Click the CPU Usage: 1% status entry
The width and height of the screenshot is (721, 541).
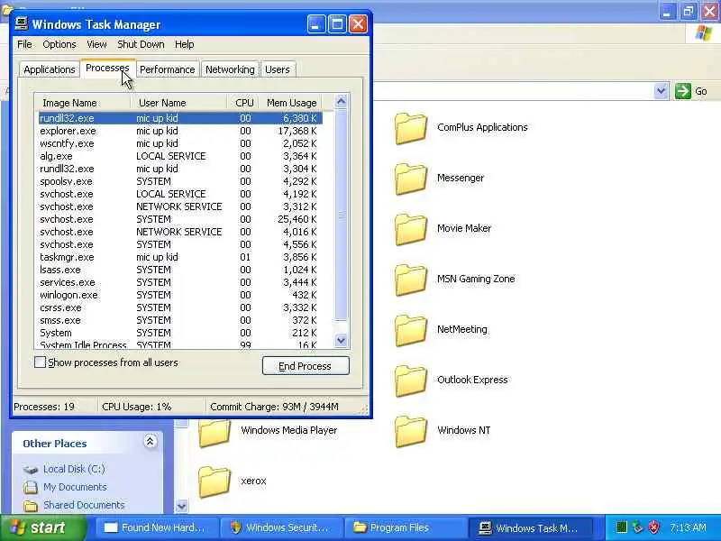pyautogui.click(x=137, y=407)
